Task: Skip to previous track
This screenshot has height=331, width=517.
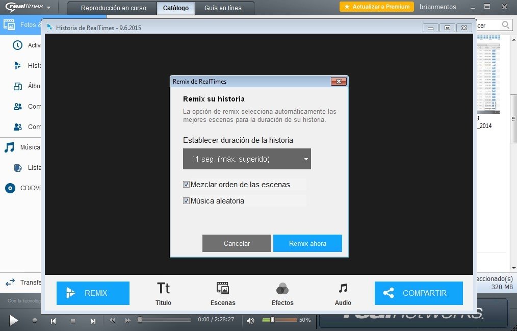Action: (x=54, y=321)
